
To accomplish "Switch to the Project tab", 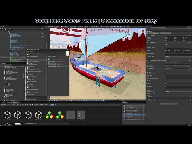I will (3, 64).
